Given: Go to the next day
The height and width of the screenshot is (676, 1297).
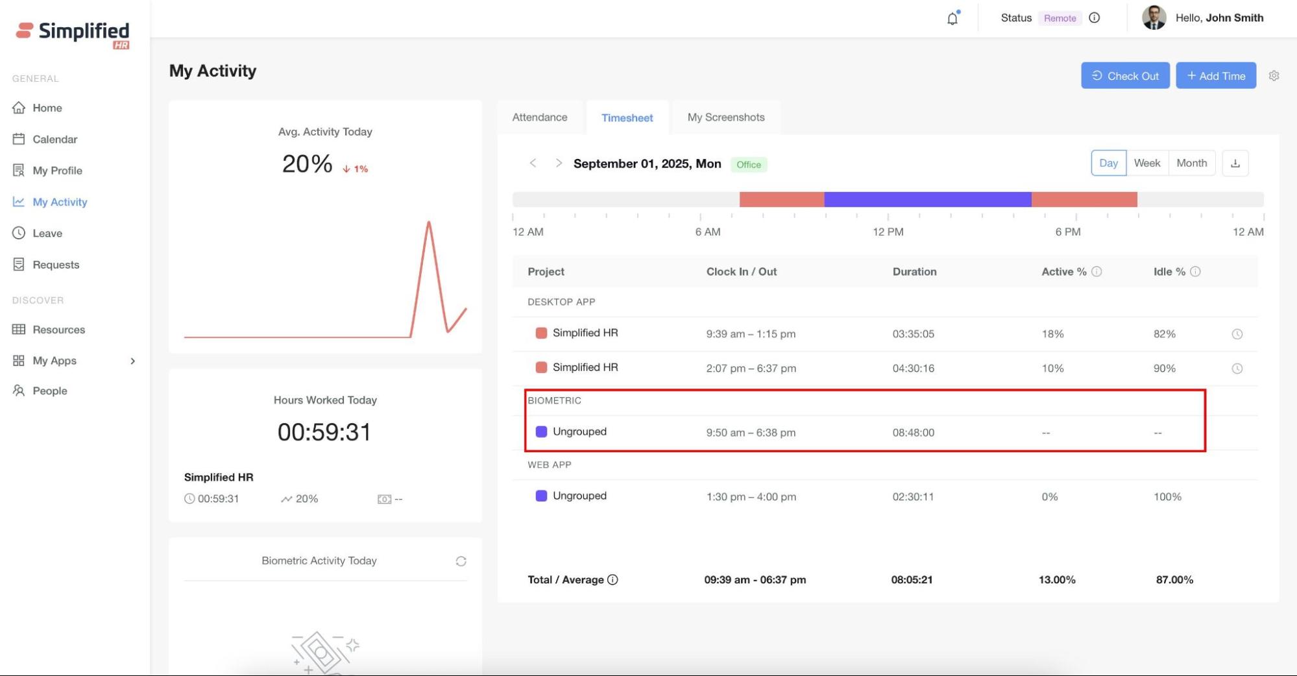Looking at the screenshot, I should pos(558,163).
